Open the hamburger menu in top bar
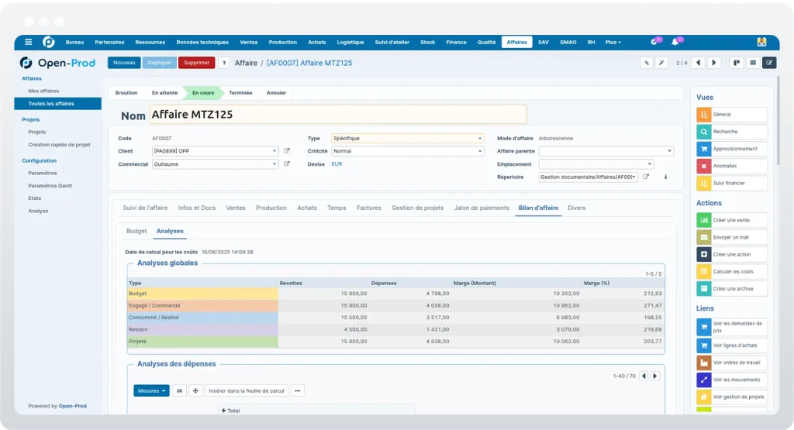794x430 pixels. point(29,42)
